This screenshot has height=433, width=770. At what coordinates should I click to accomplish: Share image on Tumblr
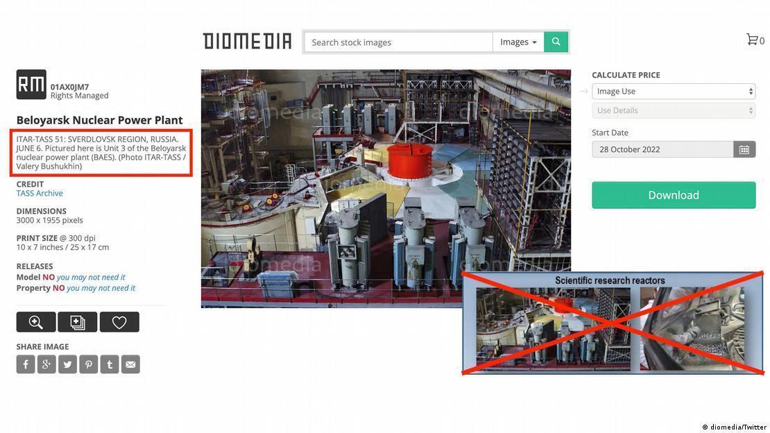(110, 364)
